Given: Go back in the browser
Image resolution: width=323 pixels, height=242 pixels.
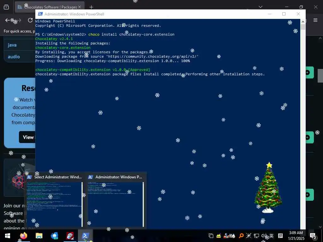Looking at the screenshot, I should tap(8, 20).
